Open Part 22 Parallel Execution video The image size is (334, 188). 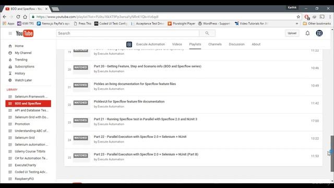[x=140, y=137]
